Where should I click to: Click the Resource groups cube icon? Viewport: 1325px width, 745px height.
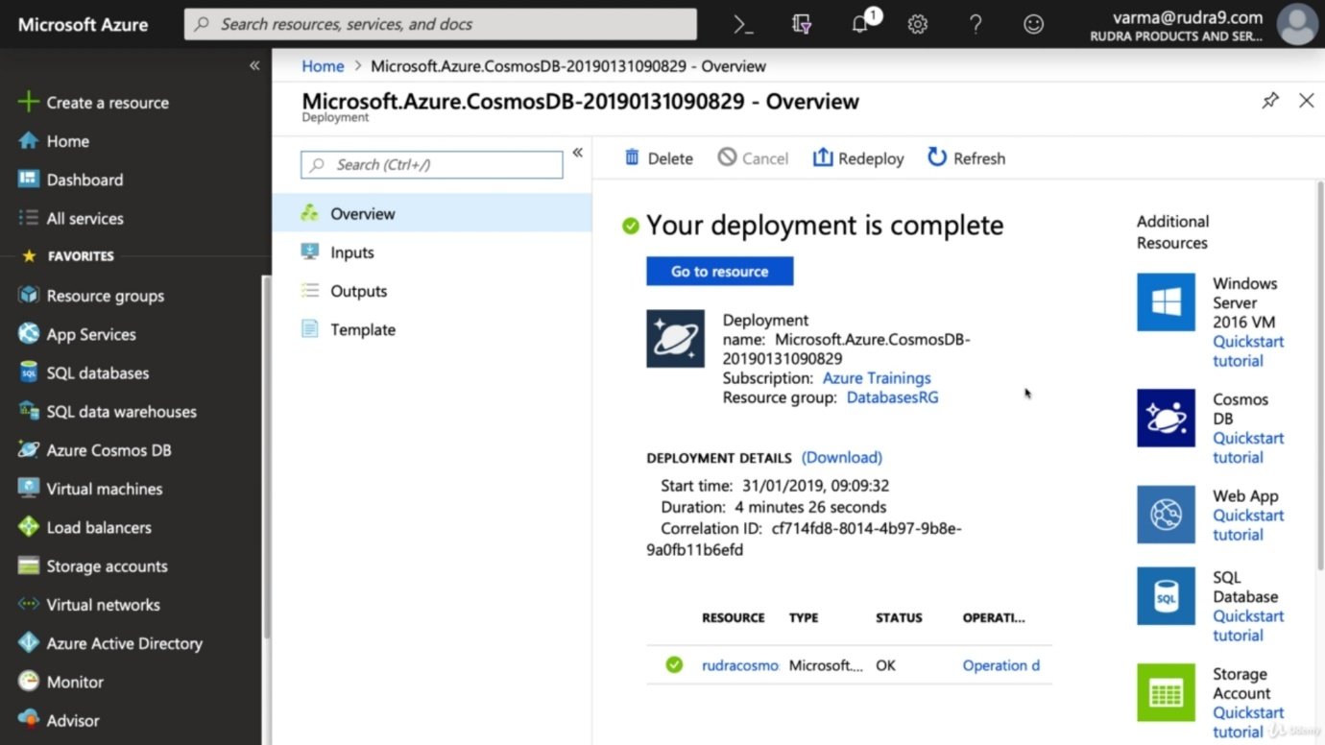click(x=29, y=296)
